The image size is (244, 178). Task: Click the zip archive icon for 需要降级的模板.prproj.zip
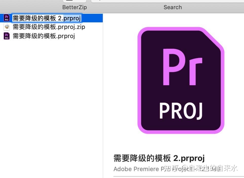(7, 27)
